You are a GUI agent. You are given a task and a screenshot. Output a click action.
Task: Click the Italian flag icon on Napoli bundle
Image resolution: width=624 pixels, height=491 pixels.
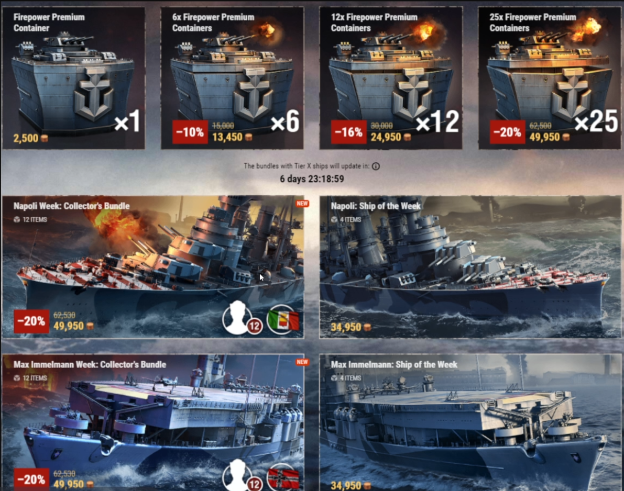click(283, 320)
